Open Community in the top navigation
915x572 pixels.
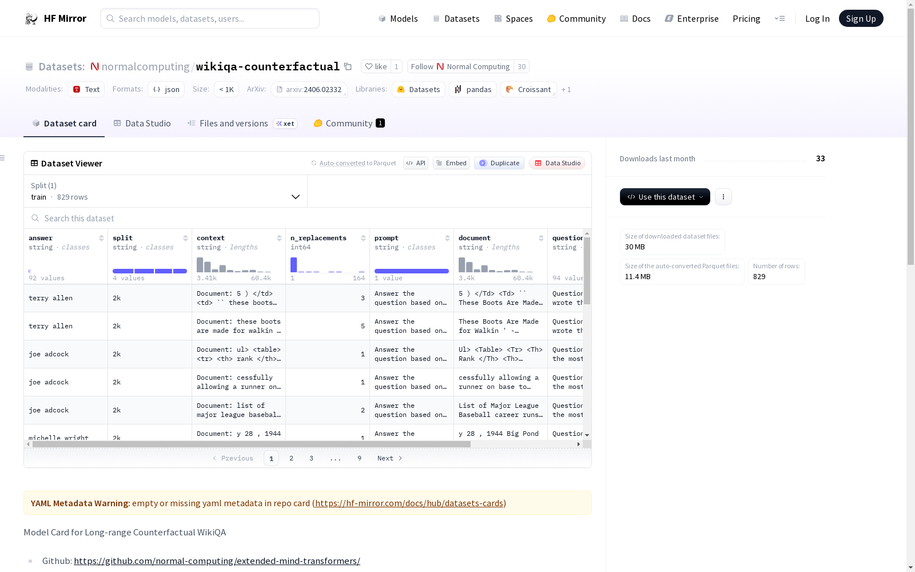(576, 18)
